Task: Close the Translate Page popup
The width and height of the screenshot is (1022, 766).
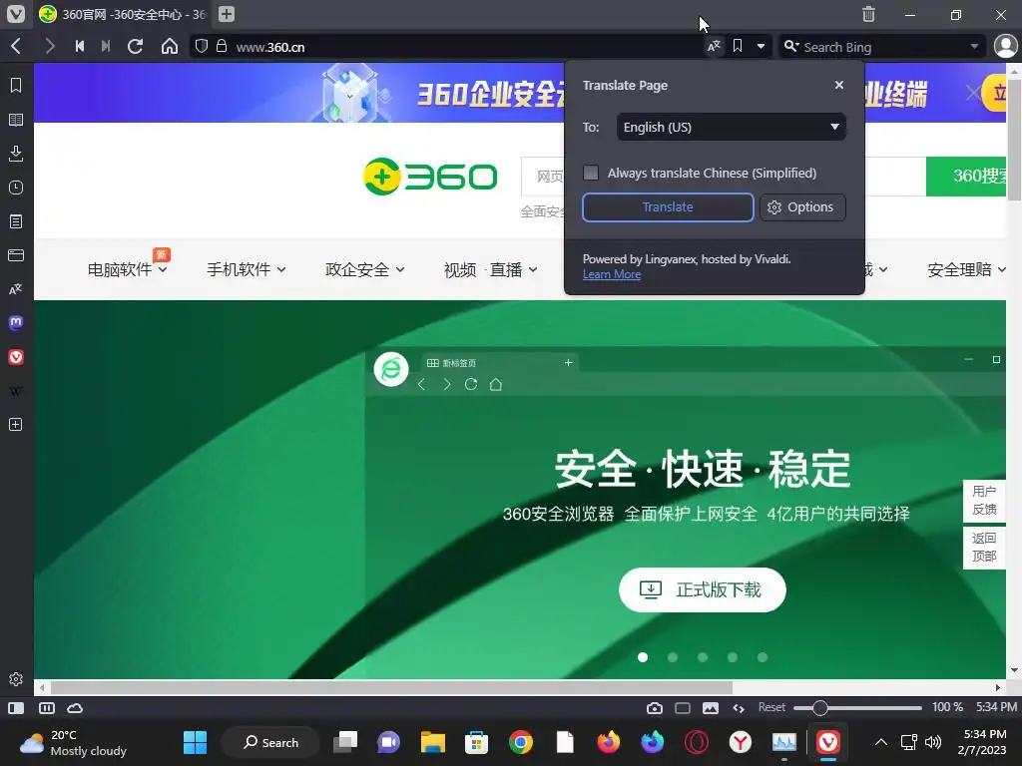Action: coord(838,86)
